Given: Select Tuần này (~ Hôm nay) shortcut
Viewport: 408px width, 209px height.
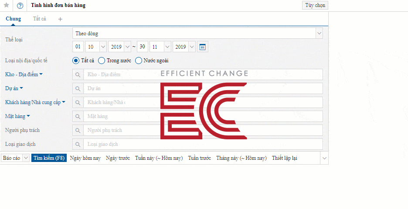Looking at the screenshot, I should 159,158.
